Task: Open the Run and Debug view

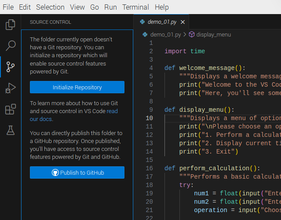Action: pyautogui.click(x=11, y=88)
